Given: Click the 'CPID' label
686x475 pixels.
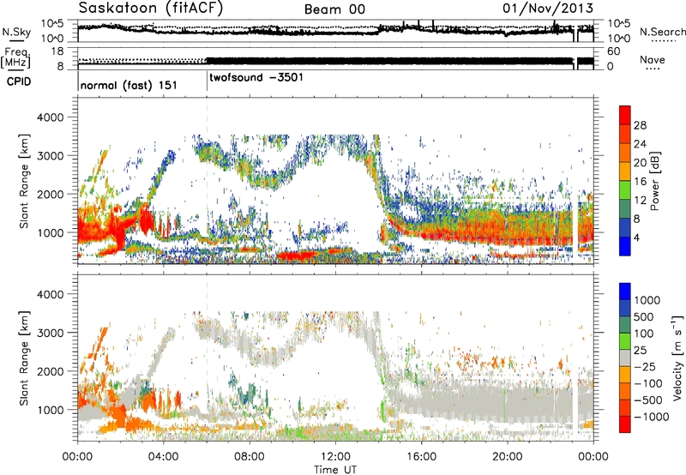Looking at the screenshot, I should 19,81.
